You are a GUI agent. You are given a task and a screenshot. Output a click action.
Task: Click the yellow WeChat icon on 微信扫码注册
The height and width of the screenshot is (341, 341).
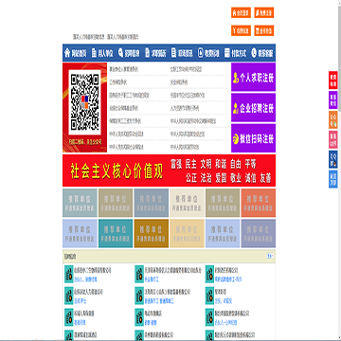click(x=236, y=139)
